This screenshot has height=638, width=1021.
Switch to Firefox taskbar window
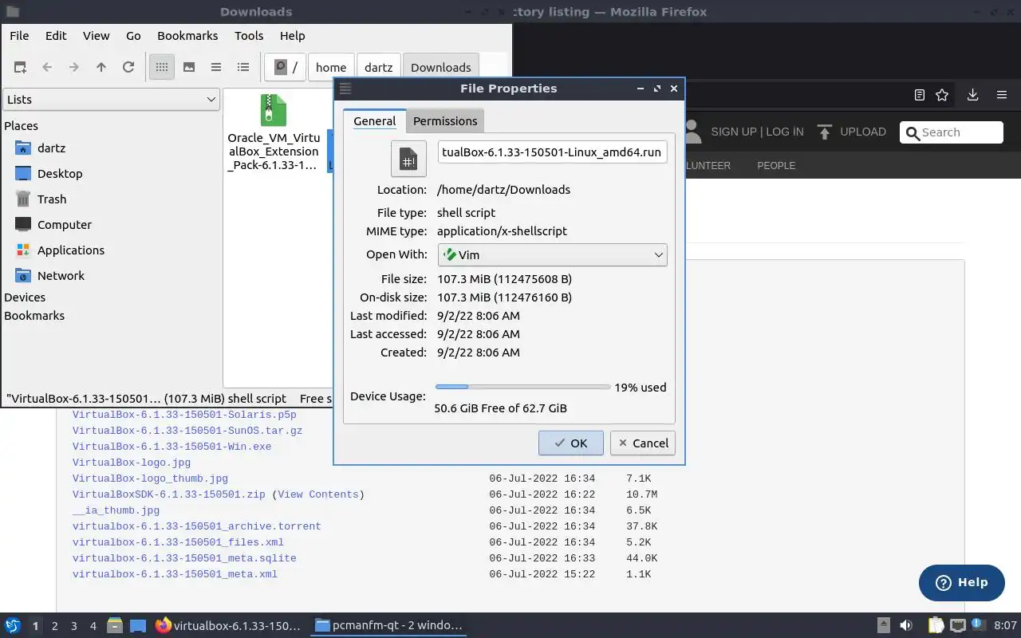pos(228,625)
